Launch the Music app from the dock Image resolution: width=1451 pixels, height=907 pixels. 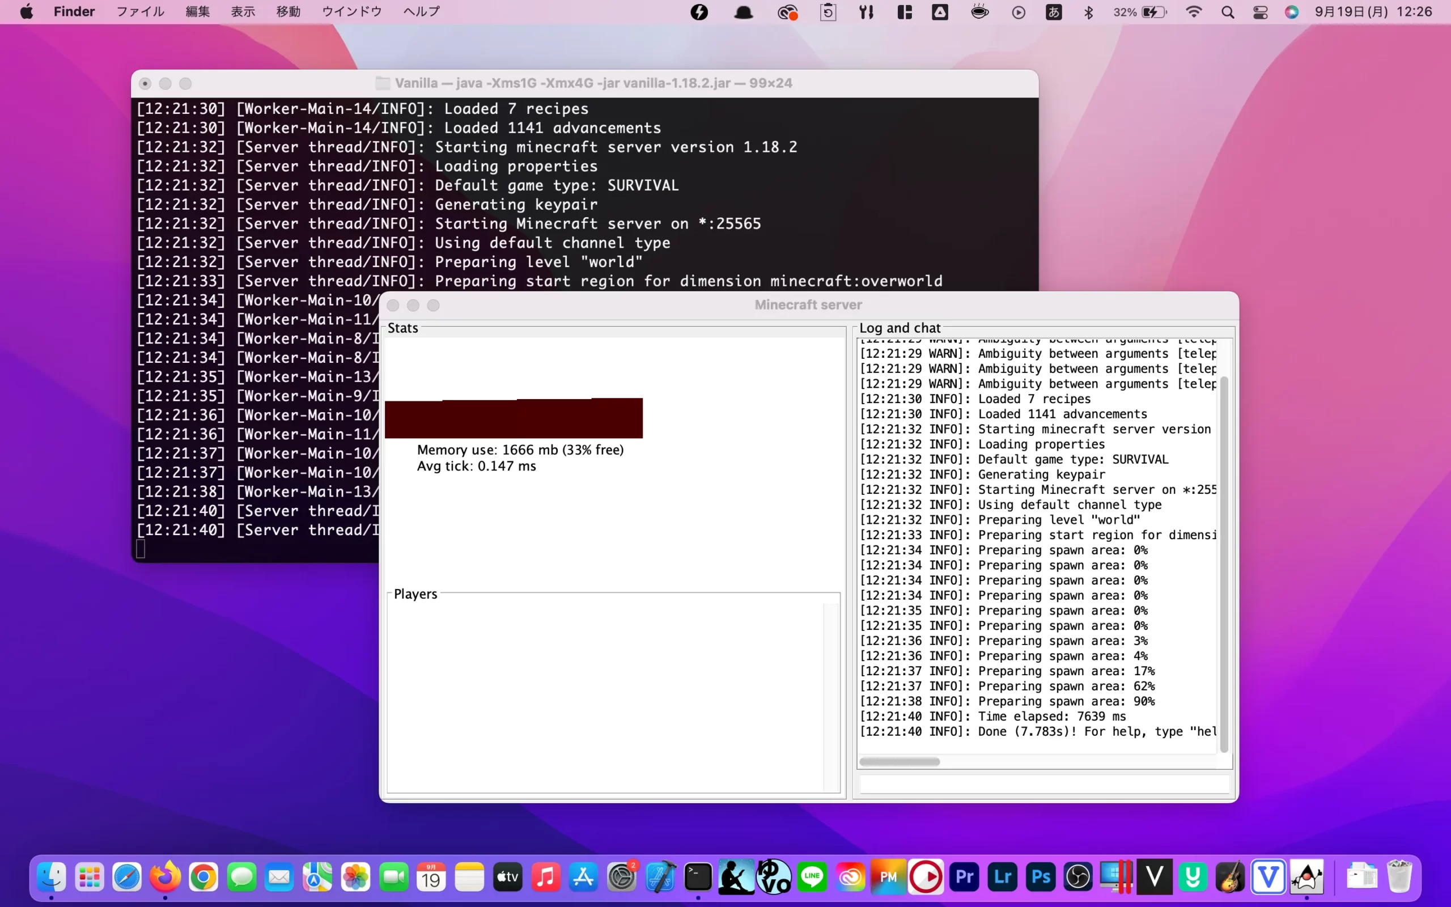546,878
